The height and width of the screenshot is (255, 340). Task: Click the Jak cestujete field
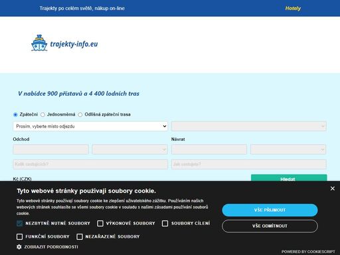click(249, 164)
